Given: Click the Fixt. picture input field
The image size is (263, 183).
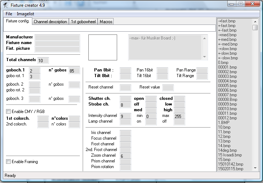Looking at the screenshot, I should coord(57,49).
